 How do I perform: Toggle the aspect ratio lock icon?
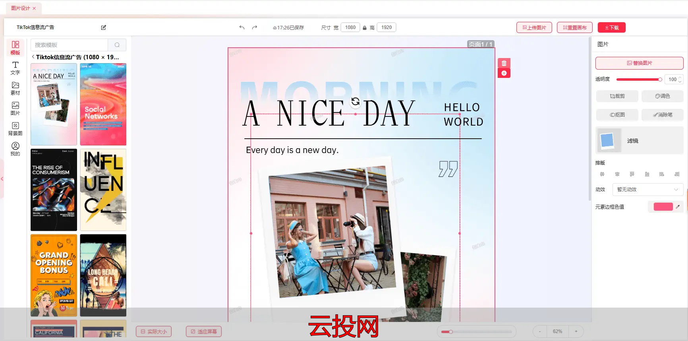tap(365, 27)
